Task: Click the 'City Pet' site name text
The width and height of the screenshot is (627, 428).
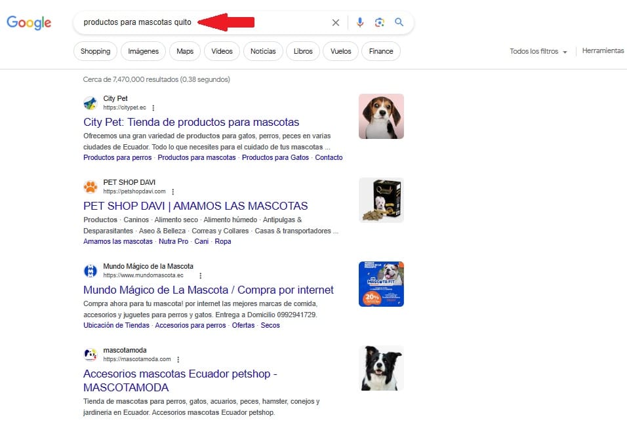Action: (115, 98)
